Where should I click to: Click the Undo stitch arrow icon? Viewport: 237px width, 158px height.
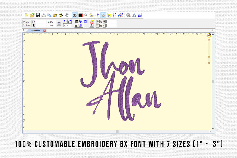(61, 15)
